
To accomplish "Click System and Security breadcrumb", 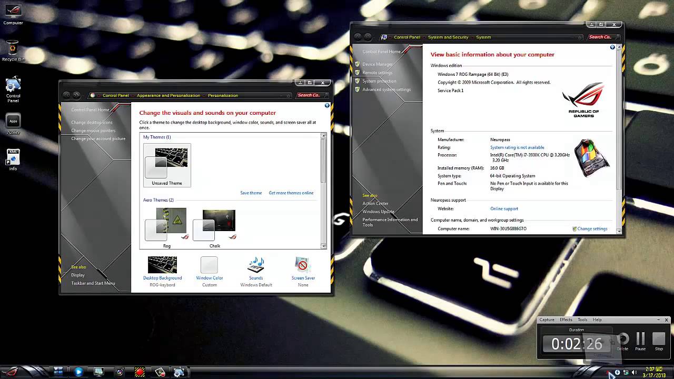I will tap(448, 37).
